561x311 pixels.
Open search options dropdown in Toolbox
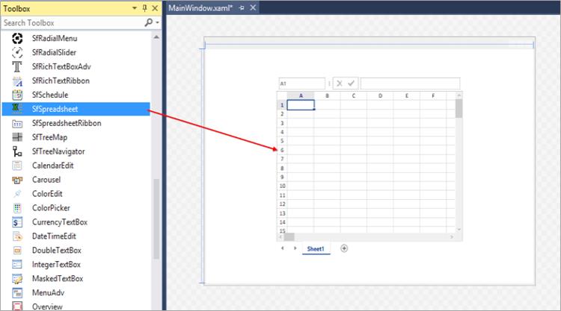point(157,23)
